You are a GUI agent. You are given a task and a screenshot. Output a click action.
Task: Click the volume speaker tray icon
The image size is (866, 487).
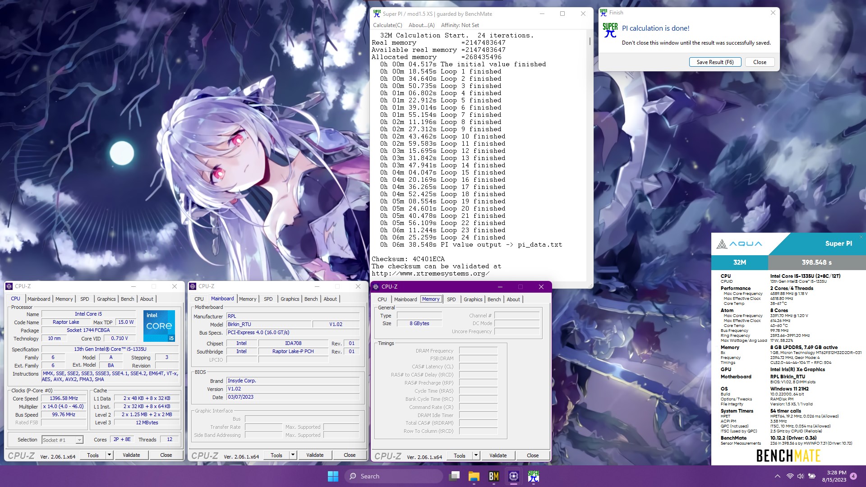click(801, 476)
